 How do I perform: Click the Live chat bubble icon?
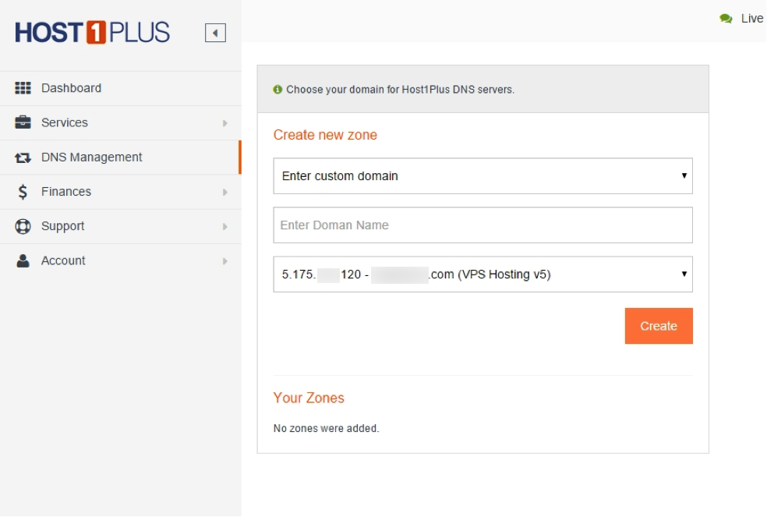(726, 19)
